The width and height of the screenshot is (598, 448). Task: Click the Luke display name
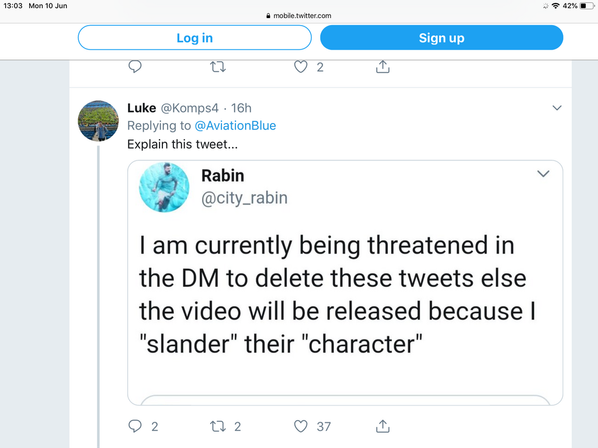pos(141,108)
